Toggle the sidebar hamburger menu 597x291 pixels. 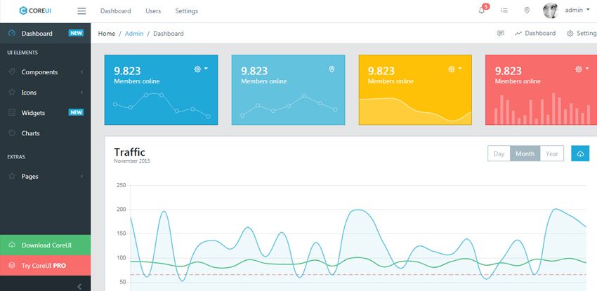81,11
